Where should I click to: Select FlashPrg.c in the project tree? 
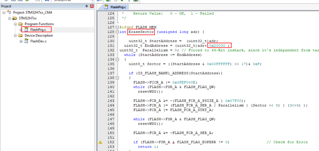[x=38, y=30]
